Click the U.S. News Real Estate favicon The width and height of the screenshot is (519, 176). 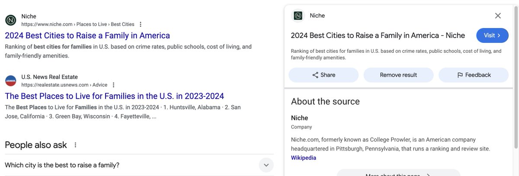(x=11, y=81)
